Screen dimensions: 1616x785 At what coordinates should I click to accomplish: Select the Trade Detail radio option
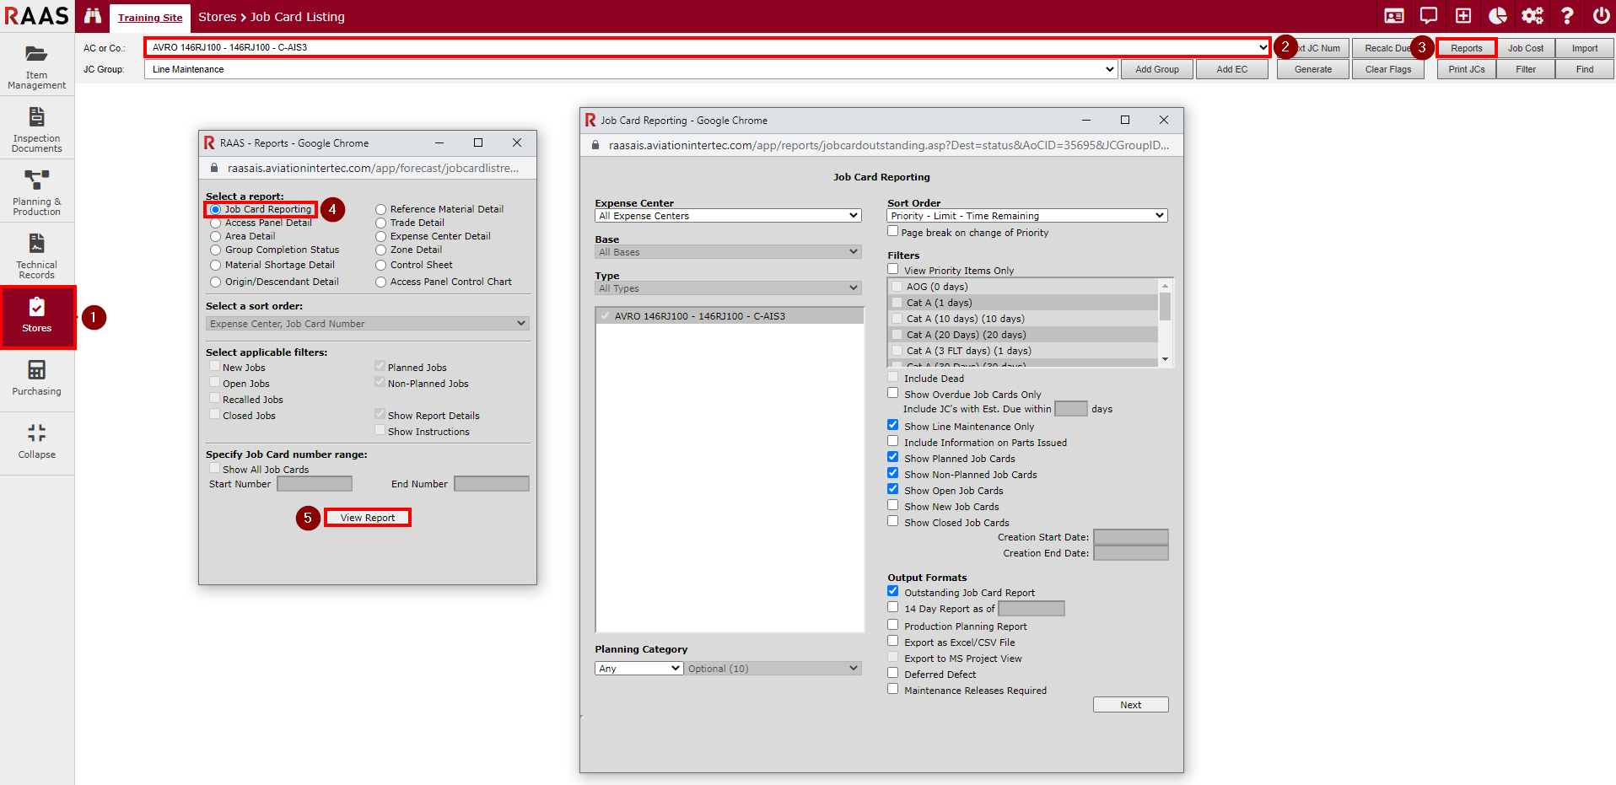[x=381, y=223]
